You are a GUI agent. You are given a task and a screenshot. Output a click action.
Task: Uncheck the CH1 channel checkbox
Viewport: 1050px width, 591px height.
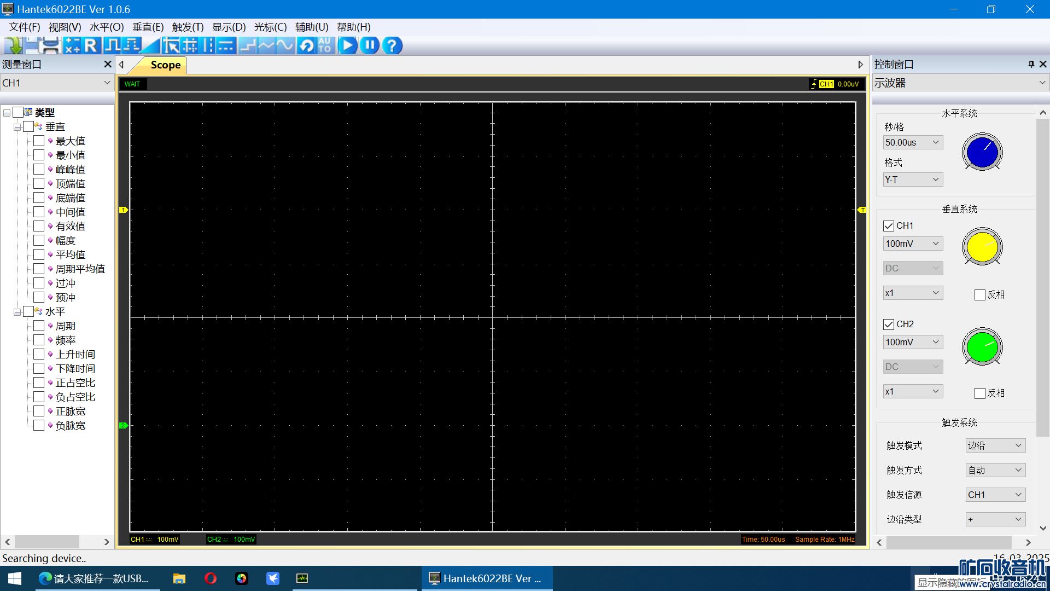(889, 226)
